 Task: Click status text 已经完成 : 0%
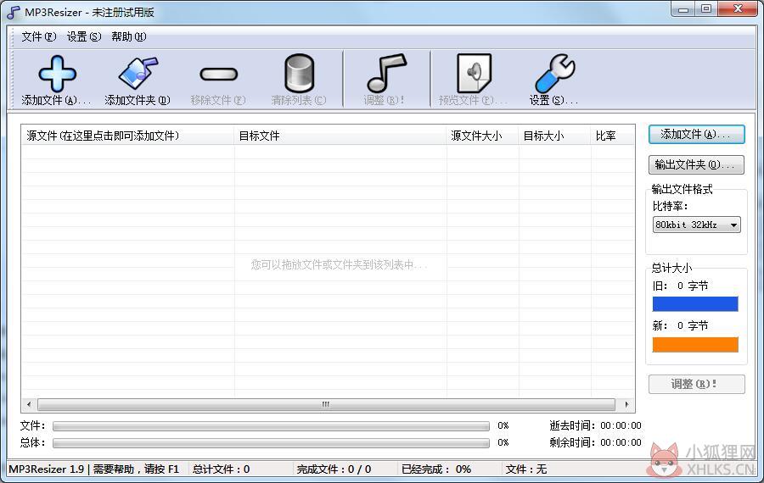click(x=436, y=469)
